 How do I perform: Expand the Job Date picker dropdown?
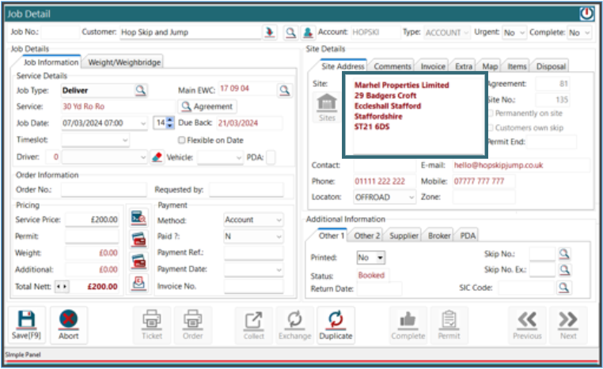click(x=143, y=123)
